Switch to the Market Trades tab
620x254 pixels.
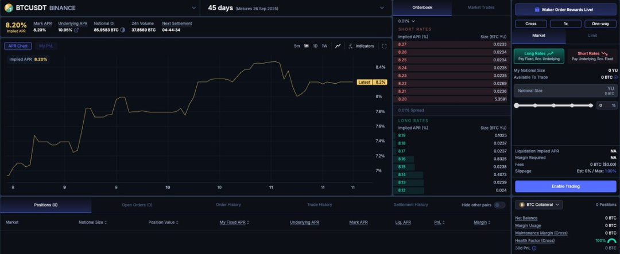481,7
